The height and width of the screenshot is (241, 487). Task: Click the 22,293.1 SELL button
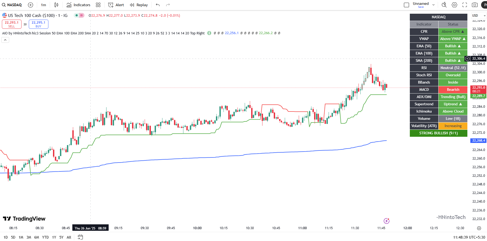(x=12, y=24)
